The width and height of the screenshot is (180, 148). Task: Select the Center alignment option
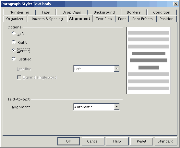click(14, 50)
